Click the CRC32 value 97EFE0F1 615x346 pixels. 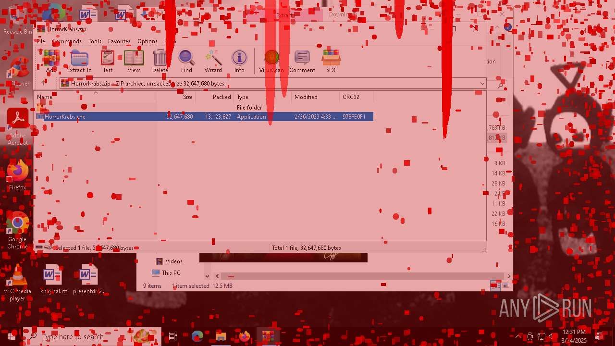[354, 117]
